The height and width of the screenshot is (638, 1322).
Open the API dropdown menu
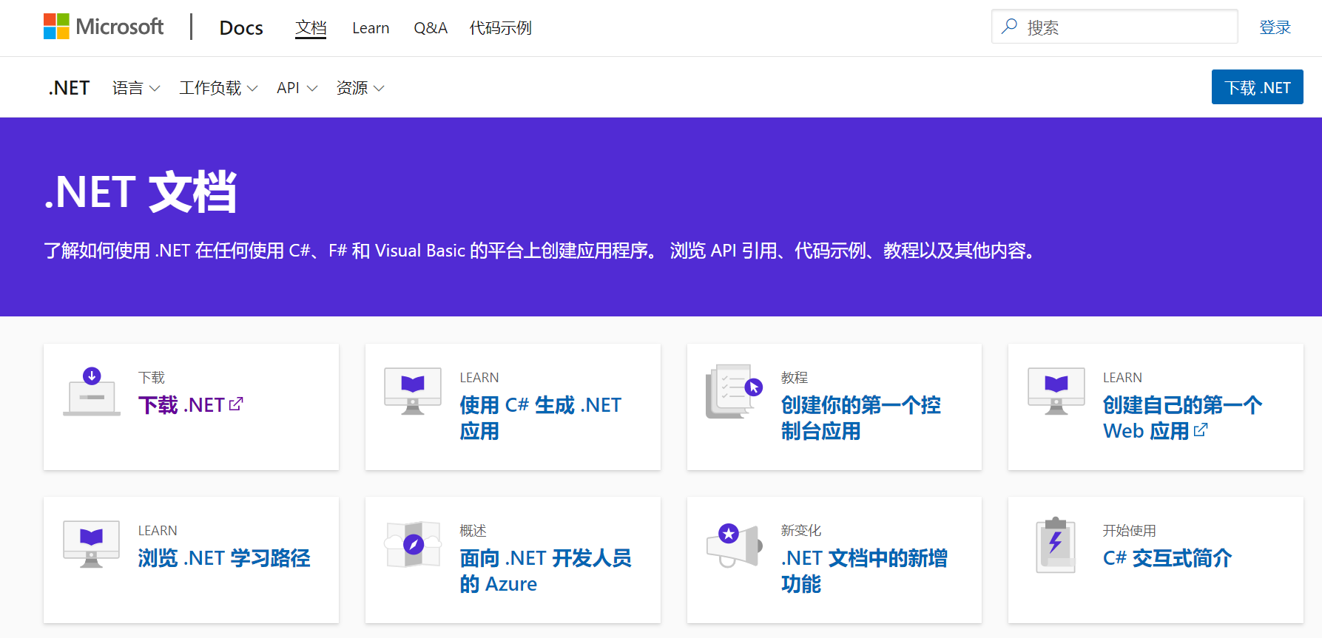click(297, 88)
